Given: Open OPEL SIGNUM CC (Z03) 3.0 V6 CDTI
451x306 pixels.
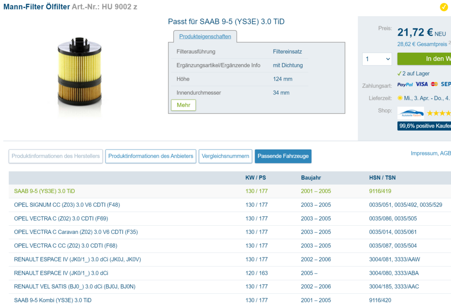Looking at the screenshot, I should (x=67, y=205).
